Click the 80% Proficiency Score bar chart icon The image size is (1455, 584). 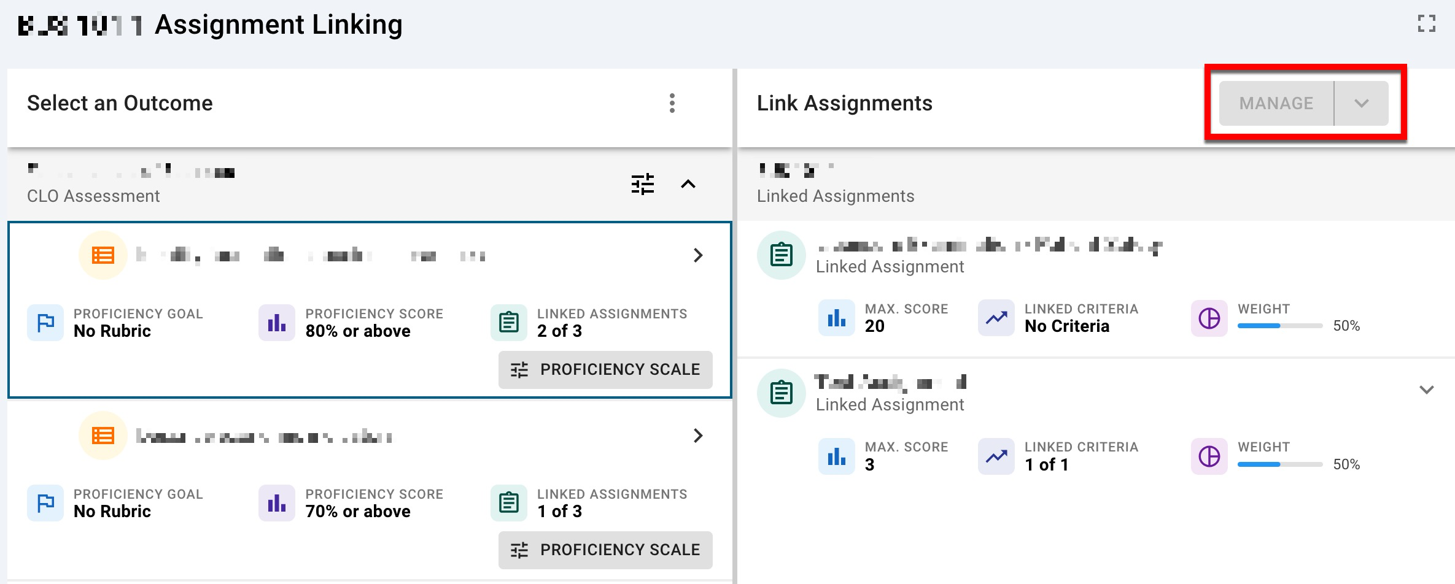click(x=277, y=323)
